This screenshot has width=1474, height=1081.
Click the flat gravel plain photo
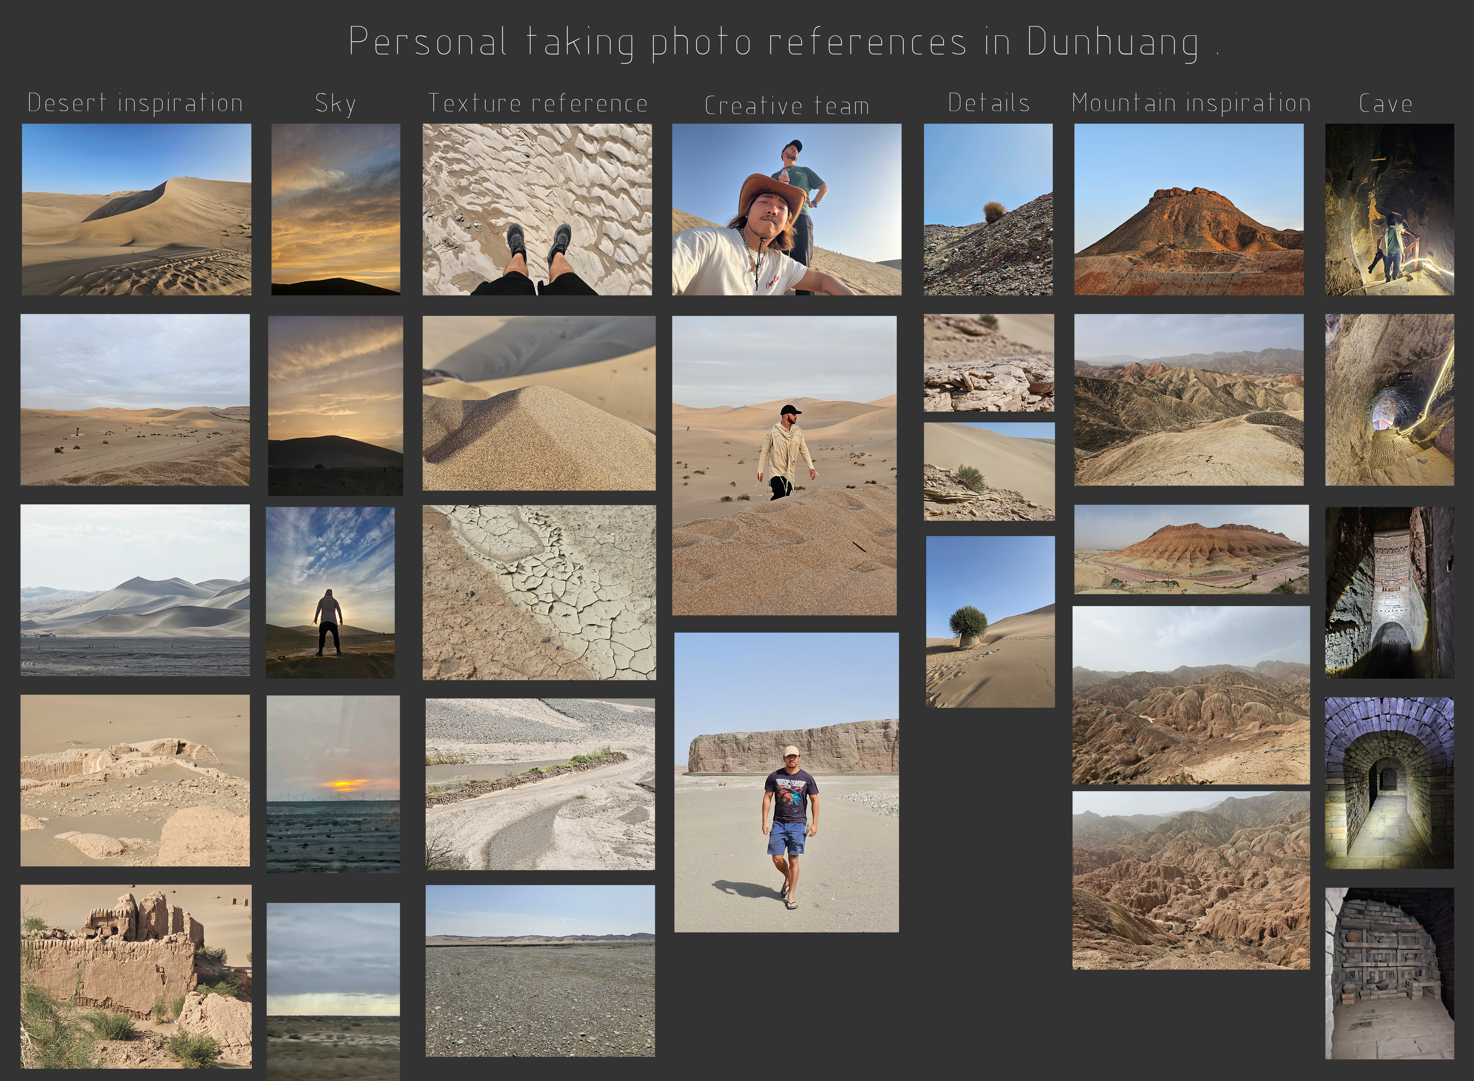click(540, 970)
